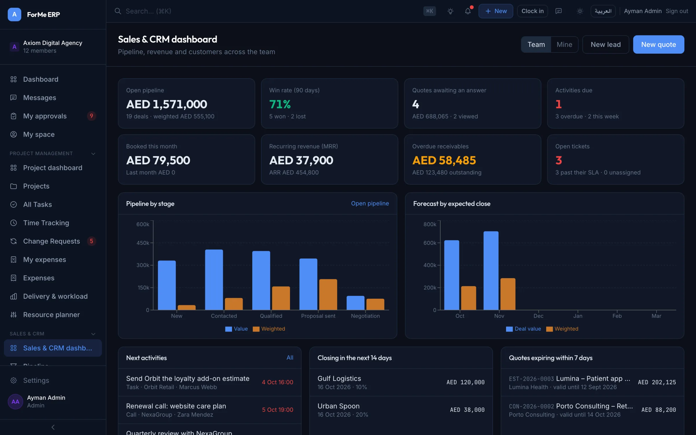The width and height of the screenshot is (696, 435).
Task: Open the Open pipeline link
Action: click(370, 203)
